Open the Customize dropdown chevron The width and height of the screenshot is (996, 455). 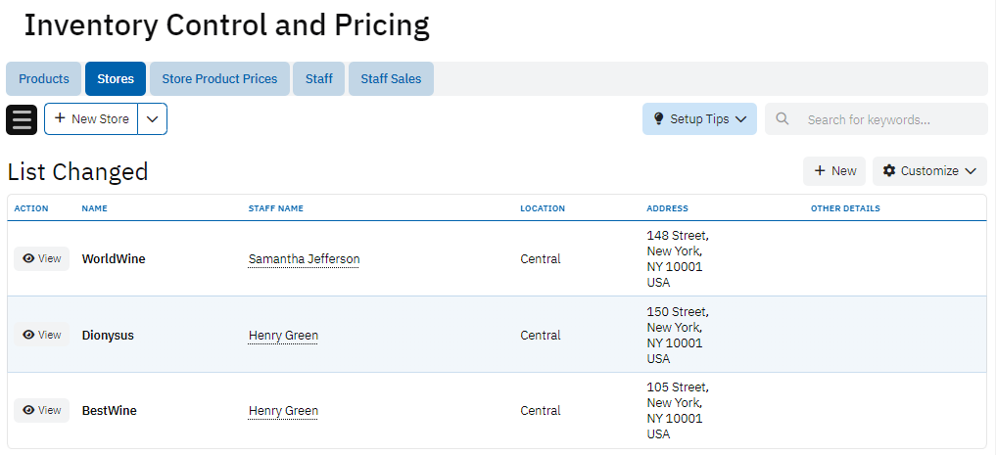(x=971, y=171)
